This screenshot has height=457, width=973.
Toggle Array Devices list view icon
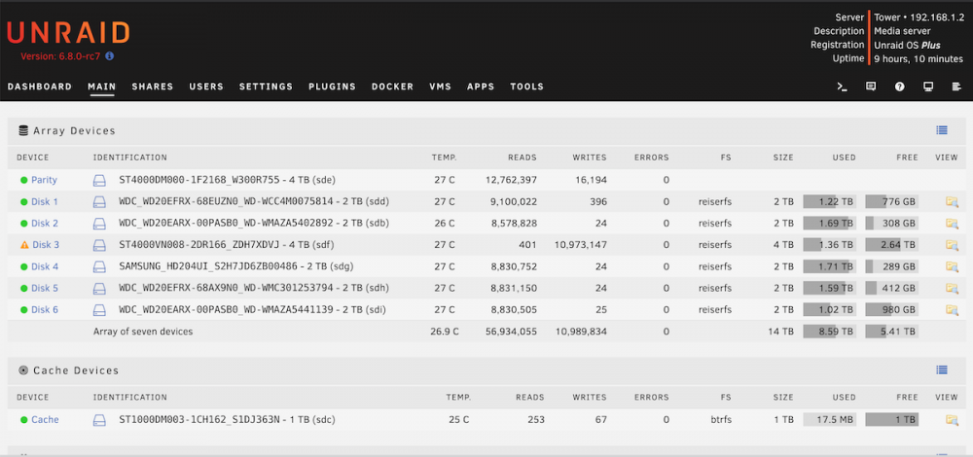[942, 130]
